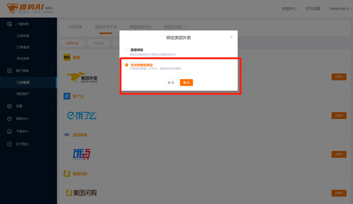Select the 直接绑定 radio option

coord(126,50)
